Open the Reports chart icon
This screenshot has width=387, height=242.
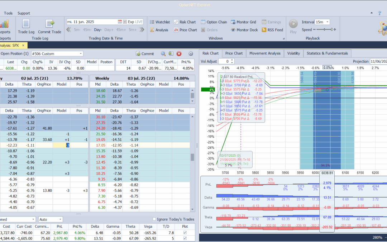click(x=4, y=24)
